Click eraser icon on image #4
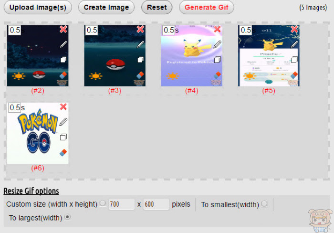Image resolution: width=334 pixels, height=233 pixels. coord(217,75)
